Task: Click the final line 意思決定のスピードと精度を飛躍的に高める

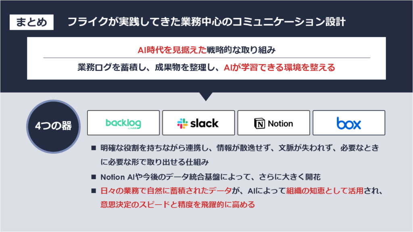Action: 178,204
